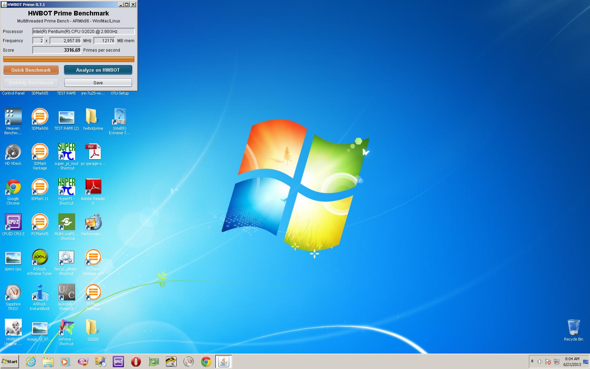Image resolution: width=590 pixels, height=369 pixels.
Task: Open ASRock InstantBoot
Action: [x=40, y=297]
